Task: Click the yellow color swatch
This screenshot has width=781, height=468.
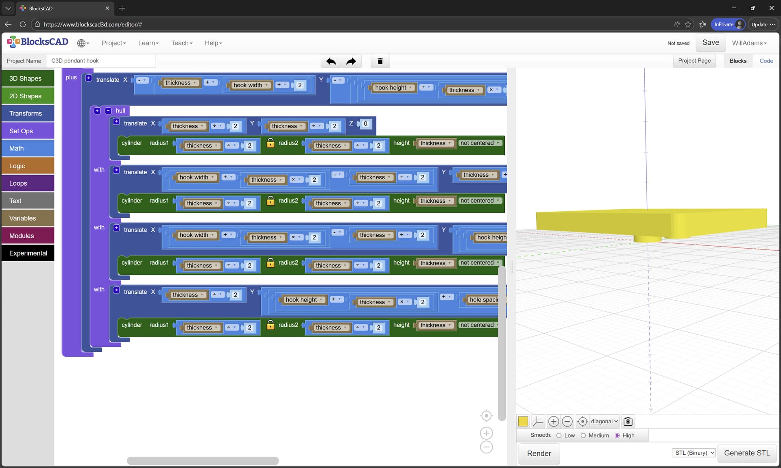Action: tap(523, 421)
